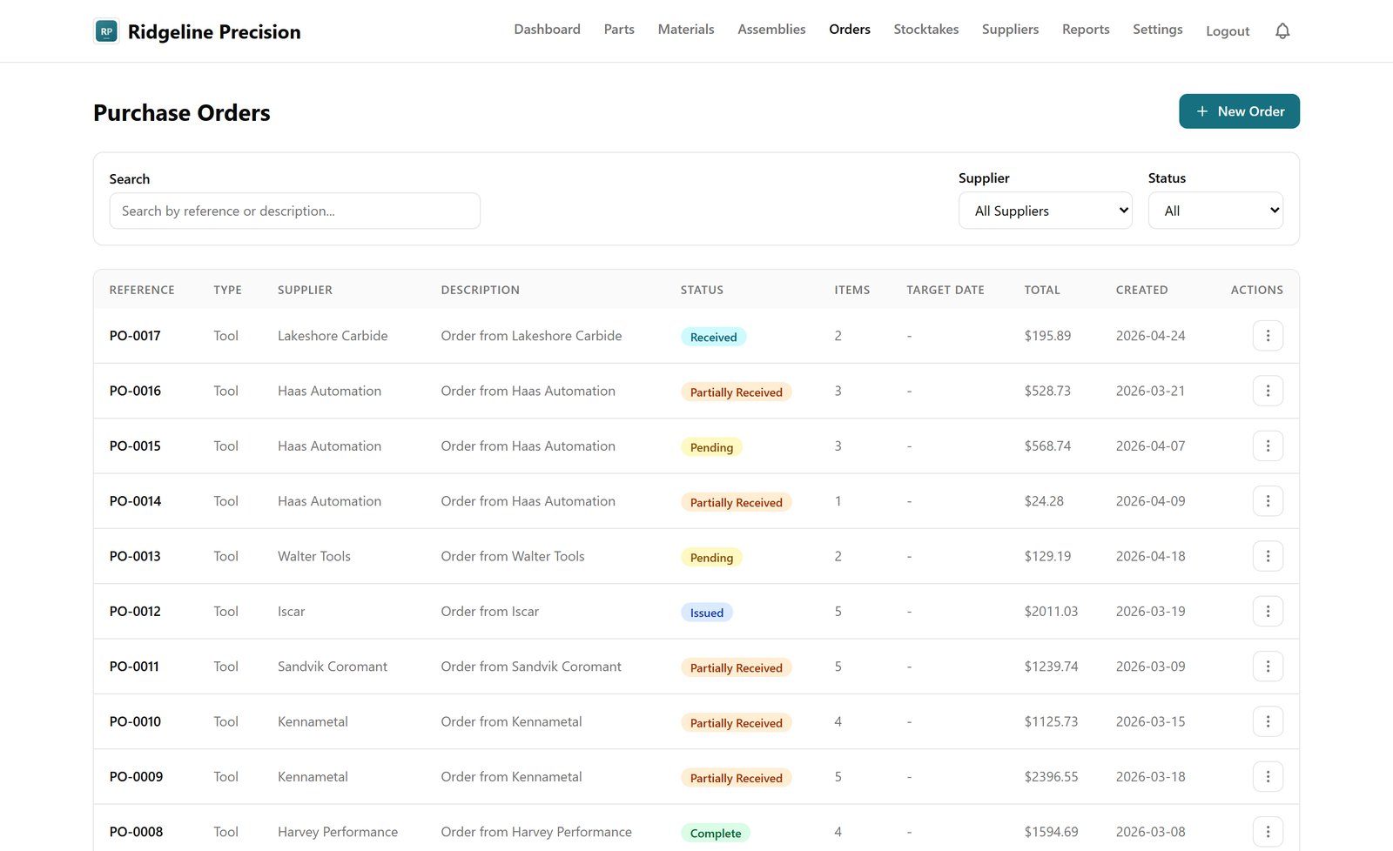Viewport: 1393px width, 851px height.
Task: Click the DESCRIPTION column header
Action: coord(480,290)
